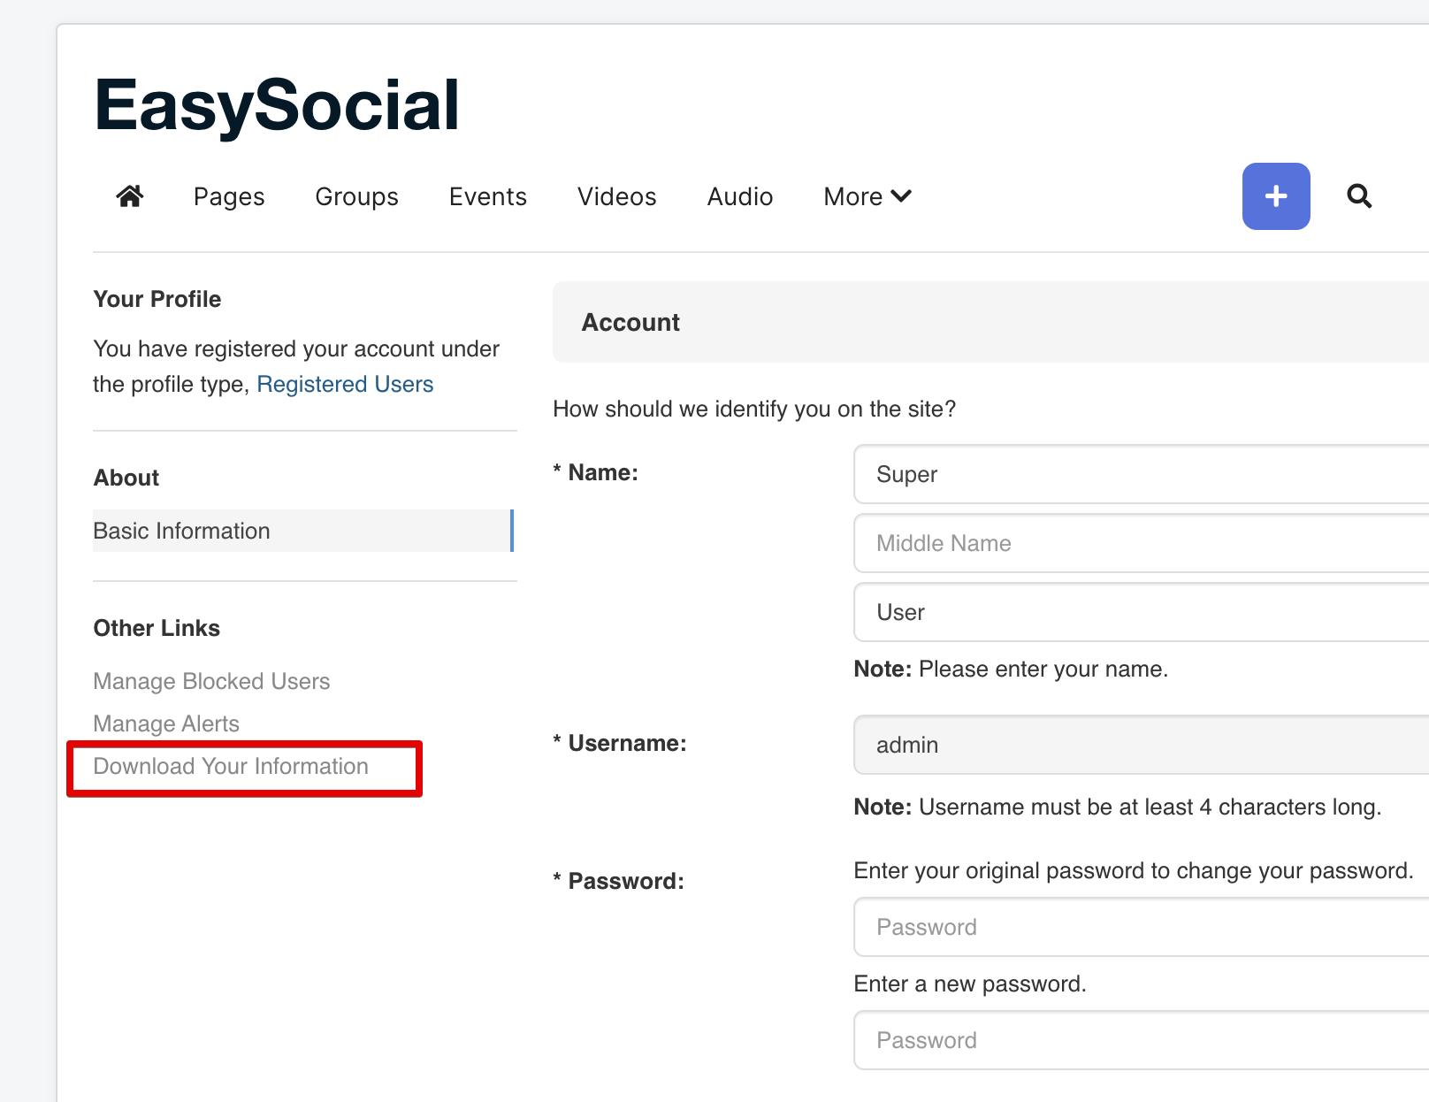Open the search magnifier icon
Screen dimensions: 1429x1102
(1359, 196)
